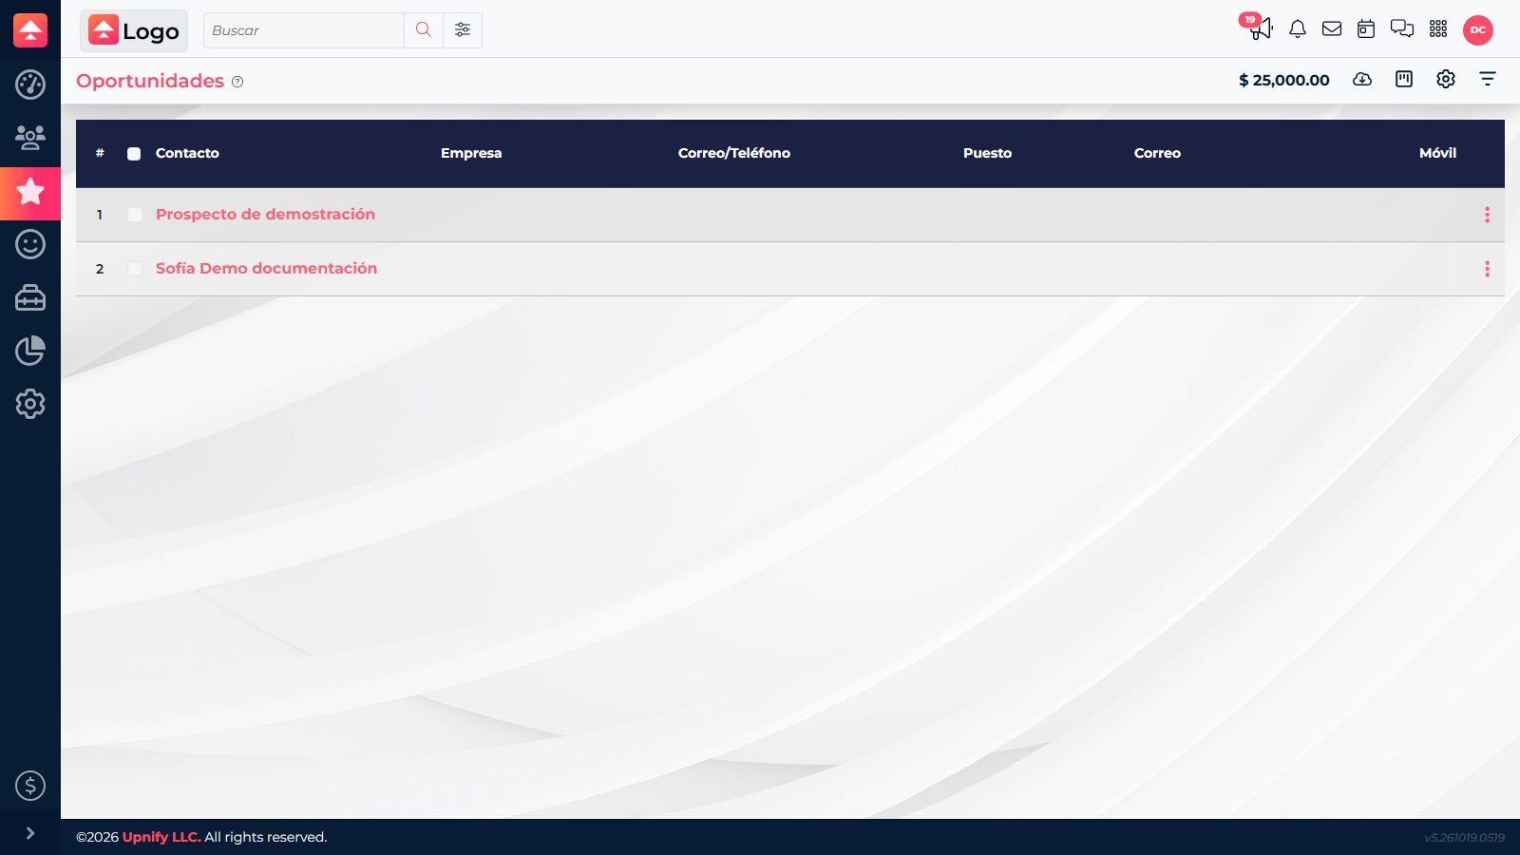Screen dimensions: 1520x855
Task: Open the three-dot menu for Sofía Demo documentación
Action: [x=1487, y=269]
